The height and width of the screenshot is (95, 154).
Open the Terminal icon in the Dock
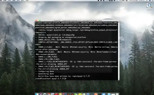[x=100, y=94]
